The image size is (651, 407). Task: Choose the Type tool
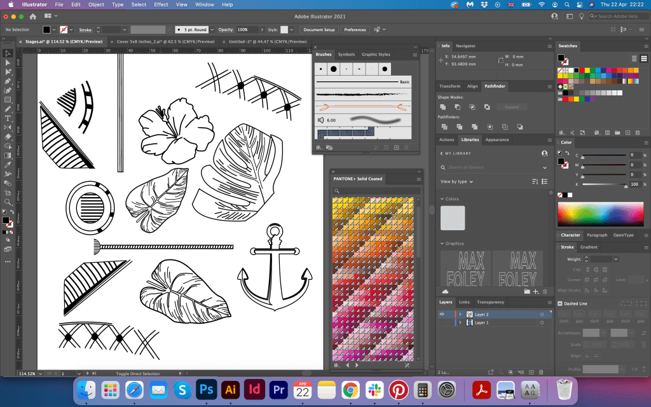pyautogui.click(x=8, y=118)
